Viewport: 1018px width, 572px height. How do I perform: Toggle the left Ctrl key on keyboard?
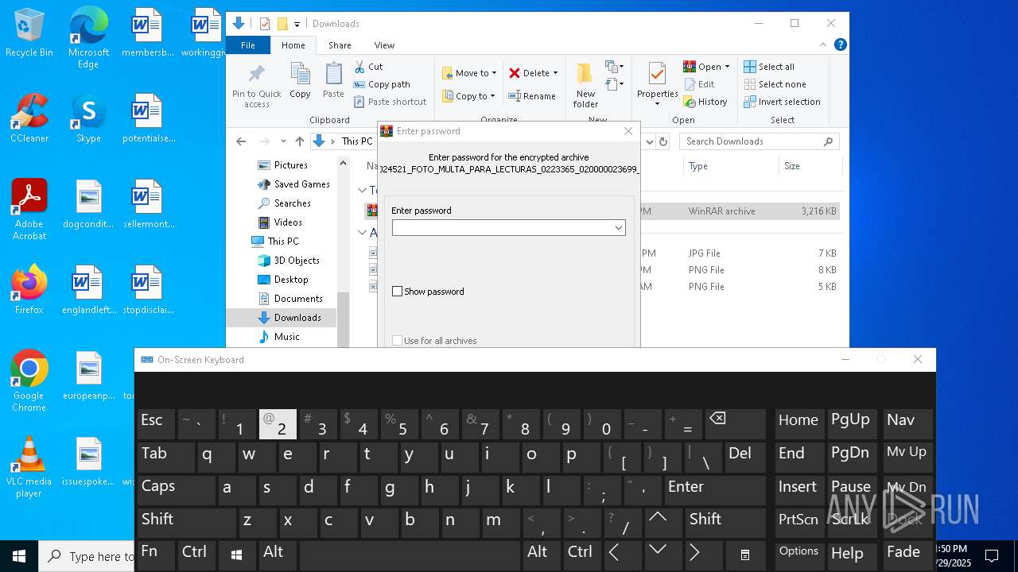(x=196, y=555)
